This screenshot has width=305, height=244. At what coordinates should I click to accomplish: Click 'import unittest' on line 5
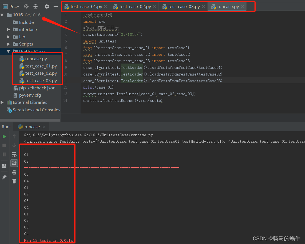100,41
